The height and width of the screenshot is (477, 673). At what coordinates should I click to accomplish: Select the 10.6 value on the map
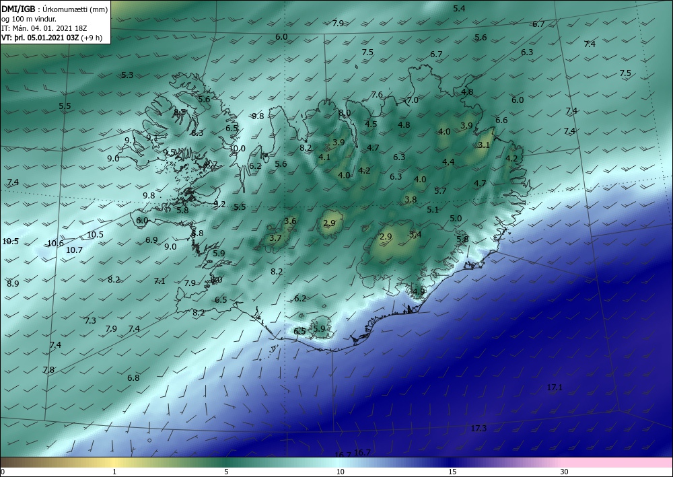(x=55, y=244)
